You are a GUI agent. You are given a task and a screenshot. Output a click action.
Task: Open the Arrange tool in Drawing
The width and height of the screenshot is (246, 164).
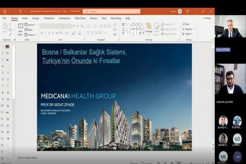coord(148,28)
